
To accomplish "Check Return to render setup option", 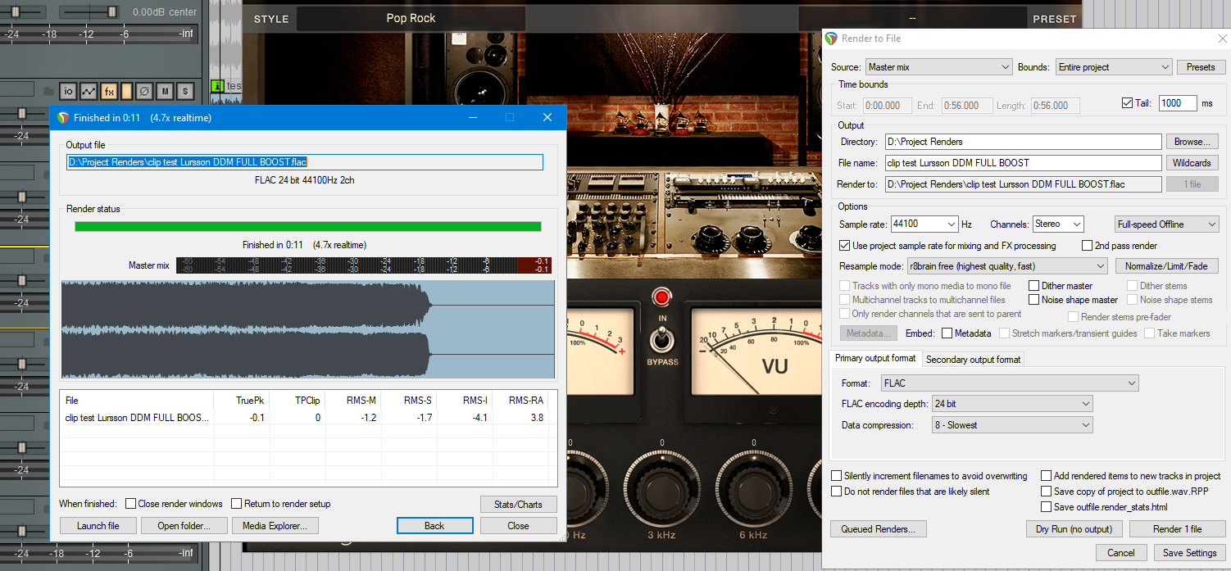I will click(x=237, y=504).
